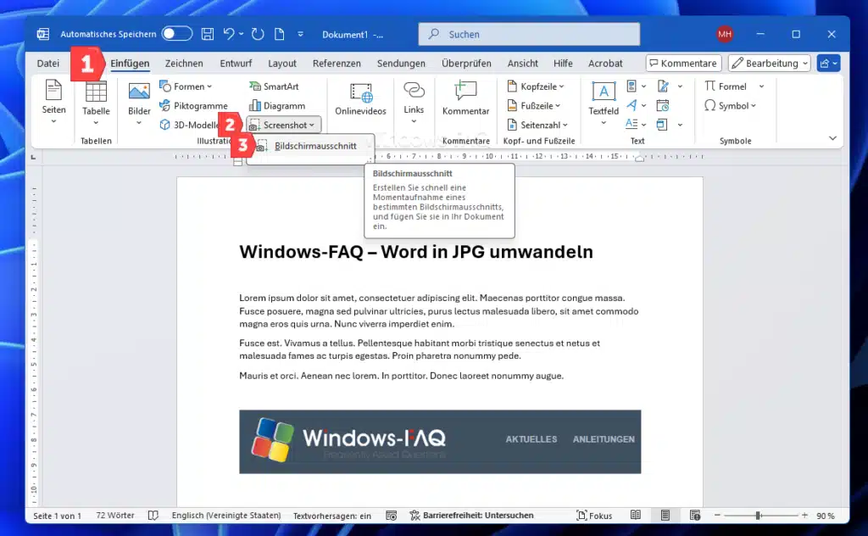Switch to the Ansicht tab

[x=522, y=63]
